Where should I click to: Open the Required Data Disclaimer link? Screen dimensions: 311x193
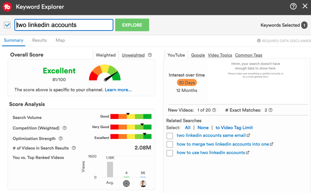point(286,41)
